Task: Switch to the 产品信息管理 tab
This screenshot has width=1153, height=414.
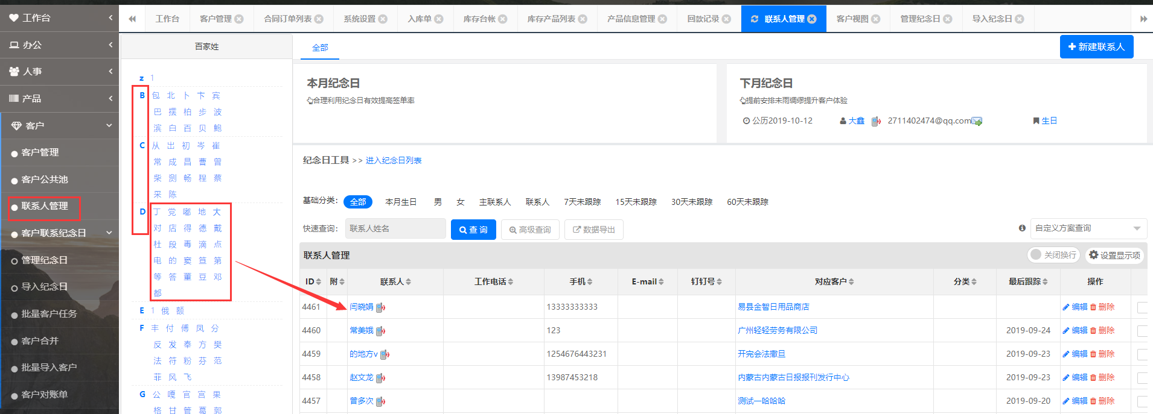Action: coord(631,19)
